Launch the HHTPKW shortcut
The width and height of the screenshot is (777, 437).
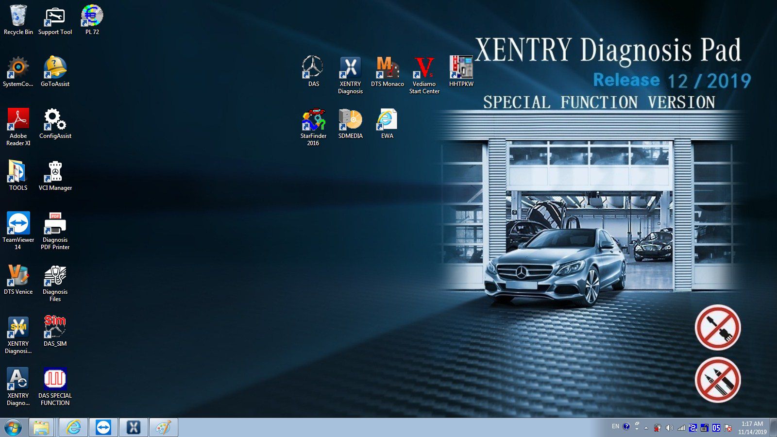coord(461,72)
